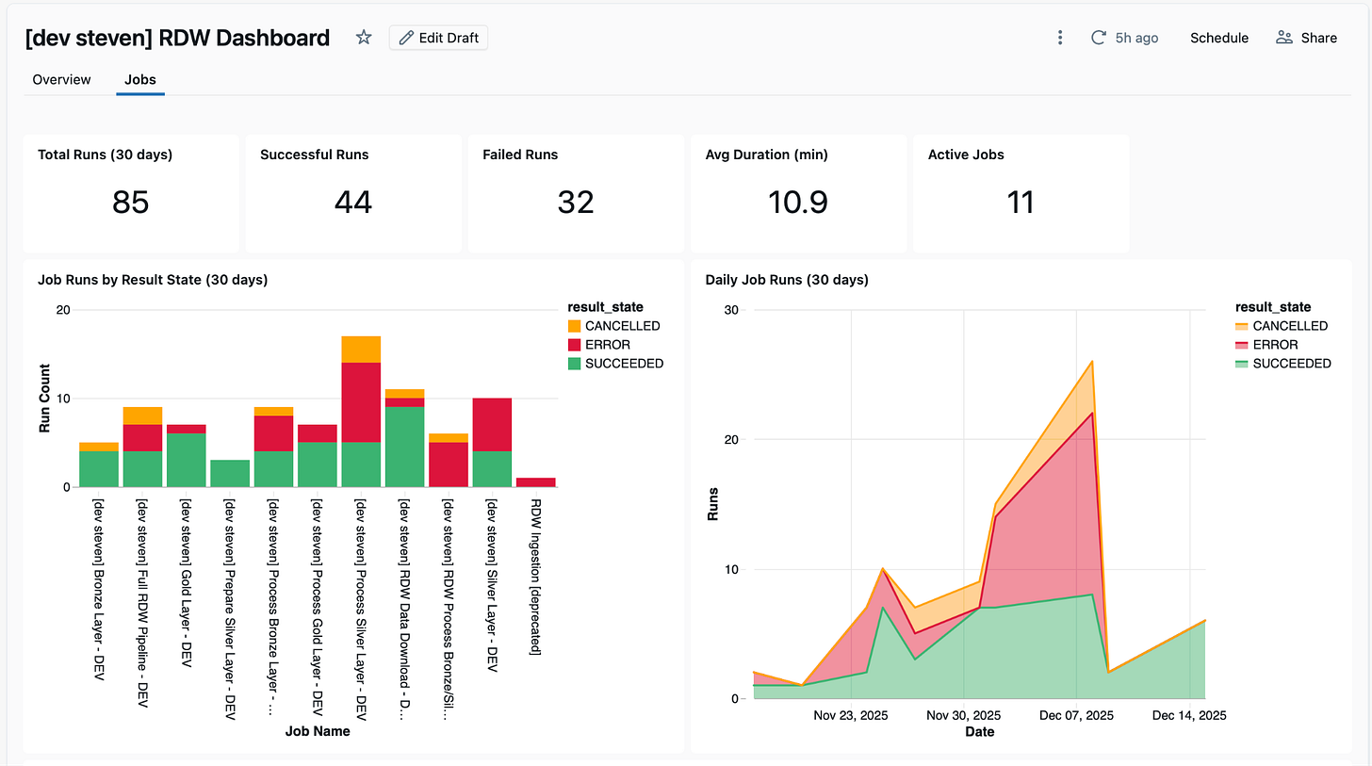This screenshot has height=766, width=1372.
Task: Click the people icon on Share
Action: tap(1284, 38)
